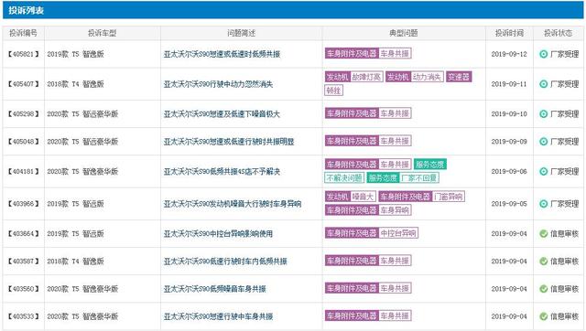Click the 噪音大 tag in row 403966
Viewport: 586px width, 331px height.
[x=363, y=197]
